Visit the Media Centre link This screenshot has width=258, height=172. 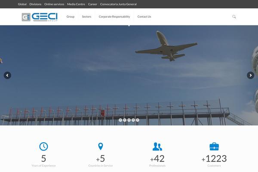coord(76,4)
